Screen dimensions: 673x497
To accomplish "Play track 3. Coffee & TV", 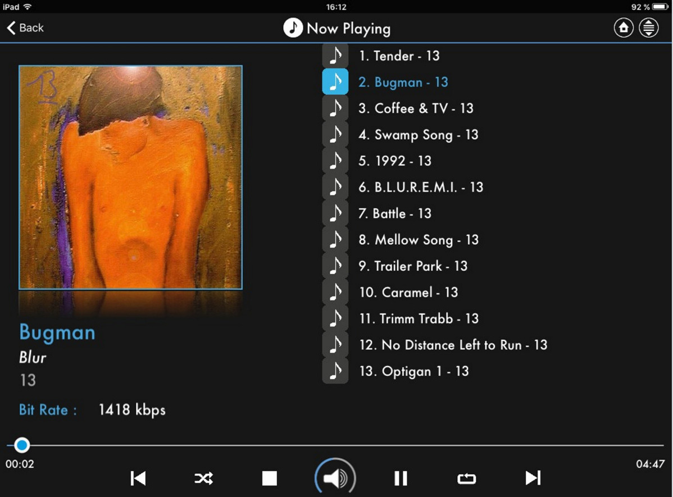I will coord(416,108).
